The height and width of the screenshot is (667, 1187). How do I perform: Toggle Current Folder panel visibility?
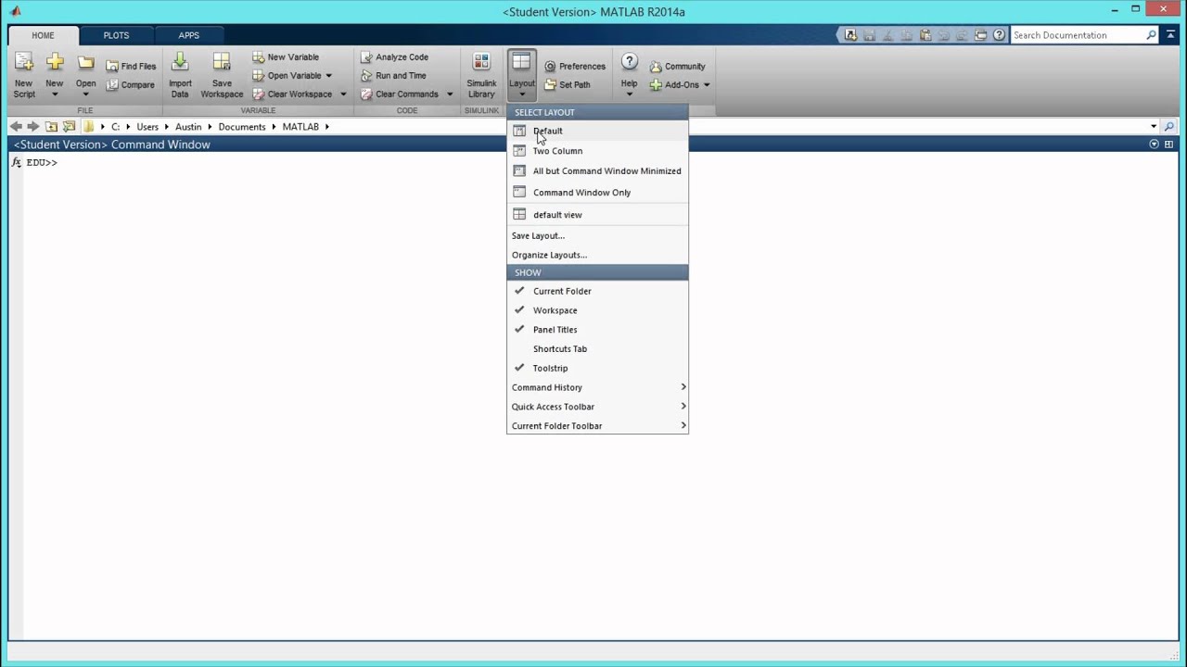click(597, 291)
